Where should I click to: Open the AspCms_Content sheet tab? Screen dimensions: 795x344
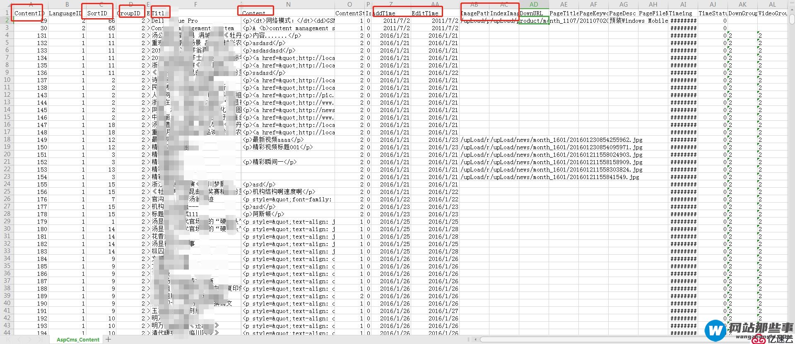pos(78,339)
